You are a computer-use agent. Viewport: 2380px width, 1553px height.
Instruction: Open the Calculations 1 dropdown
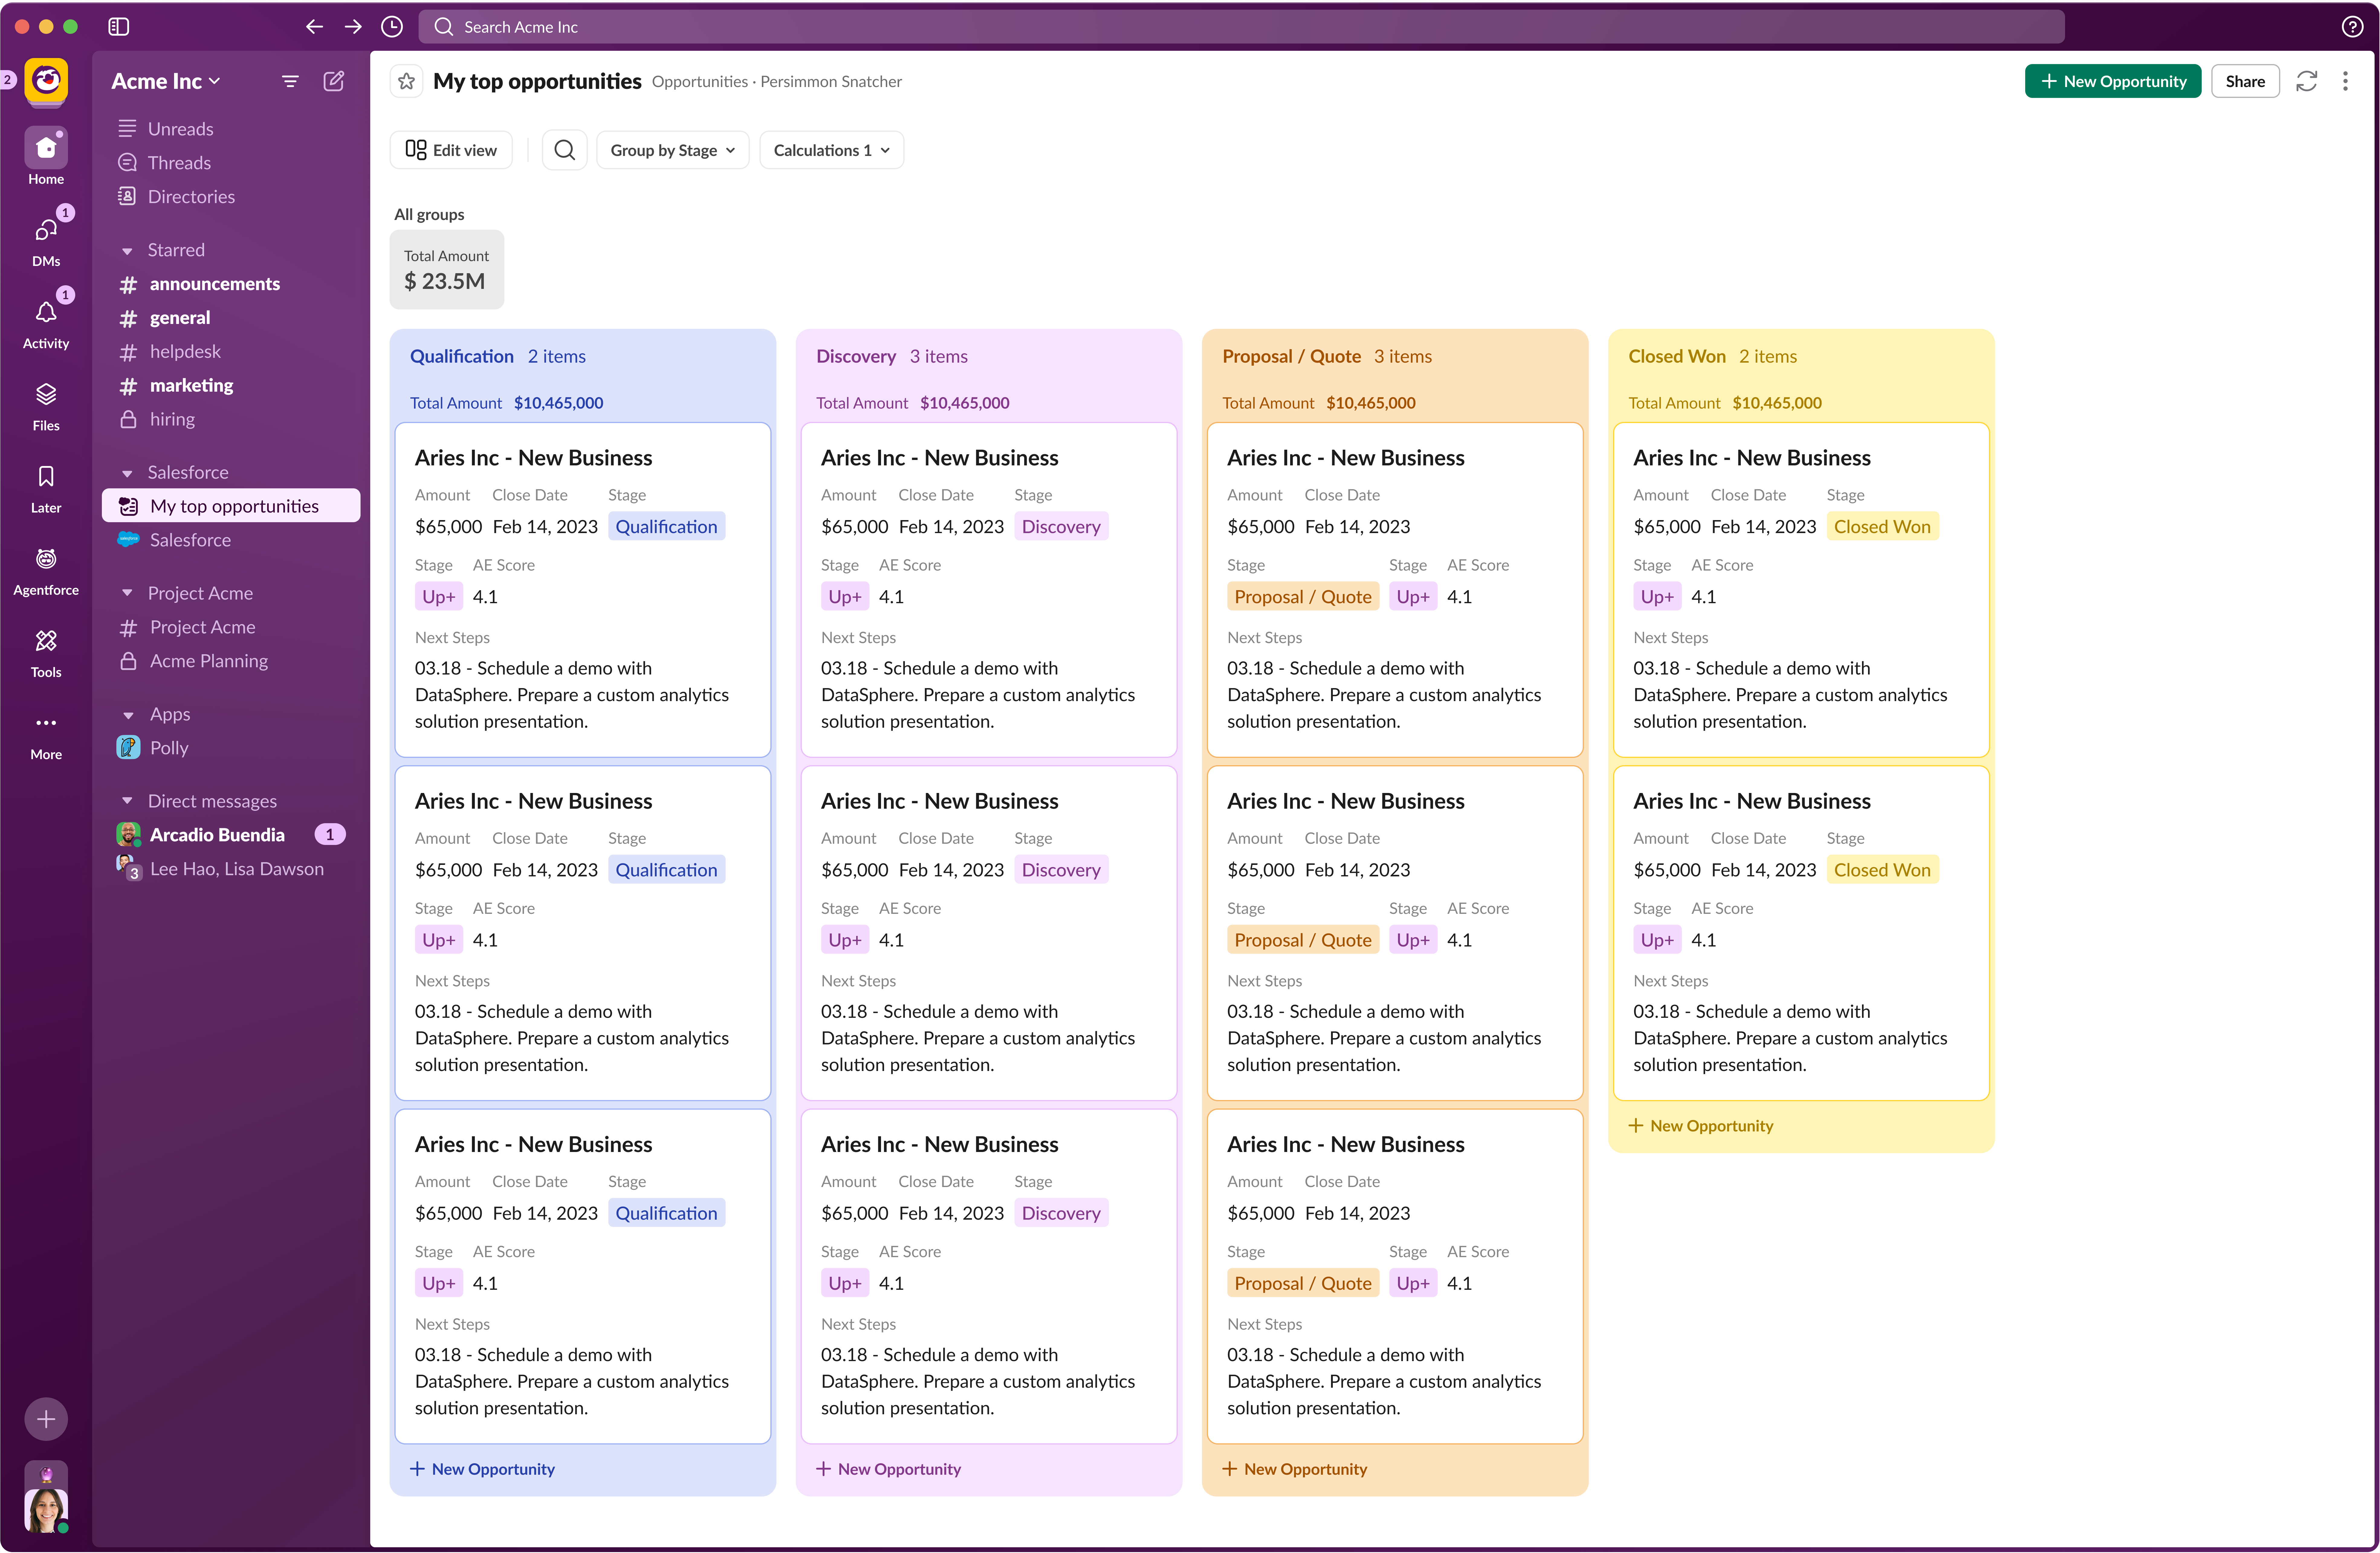tap(832, 150)
